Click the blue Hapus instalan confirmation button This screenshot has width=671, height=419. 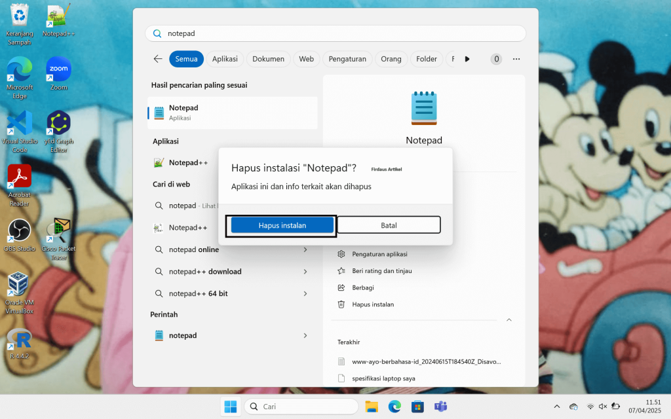pyautogui.click(x=282, y=225)
